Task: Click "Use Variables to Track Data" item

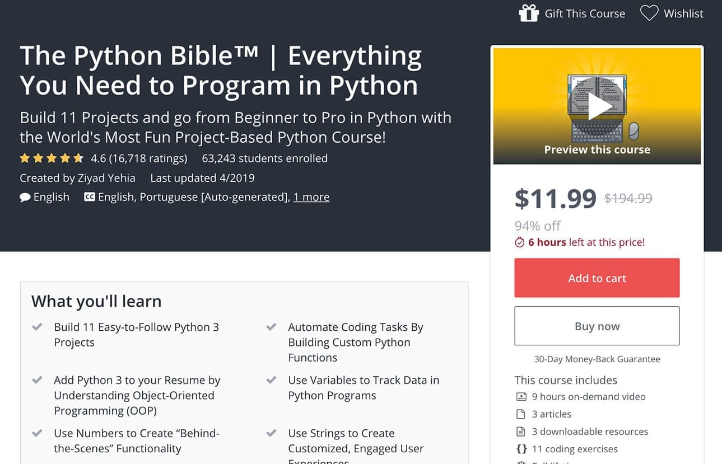Action: pos(364,387)
